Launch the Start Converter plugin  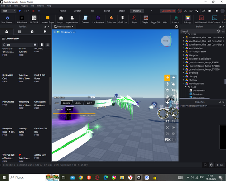tap(7, 19)
